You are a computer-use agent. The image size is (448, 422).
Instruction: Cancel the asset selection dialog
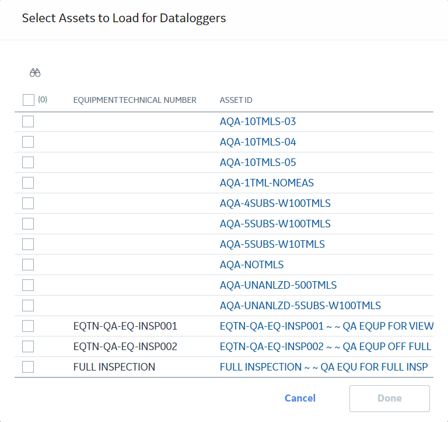pos(300,398)
